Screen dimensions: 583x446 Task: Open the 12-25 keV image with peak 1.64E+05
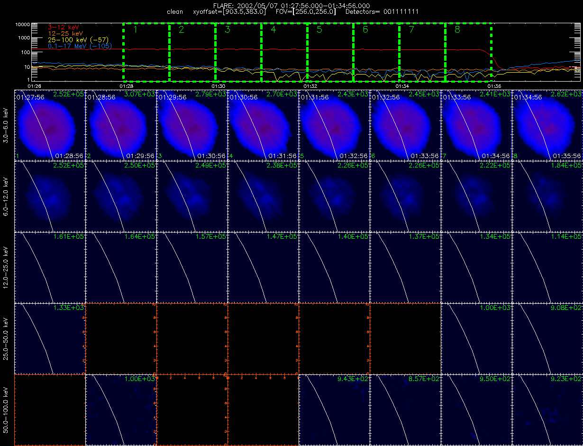[121, 267]
